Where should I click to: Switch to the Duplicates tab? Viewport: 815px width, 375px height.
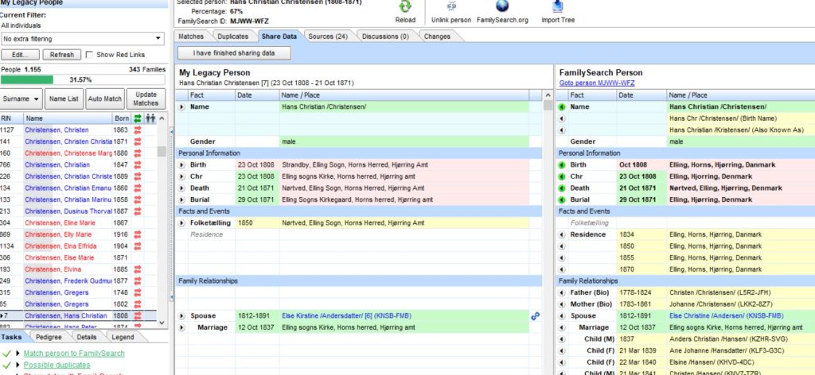pos(233,37)
